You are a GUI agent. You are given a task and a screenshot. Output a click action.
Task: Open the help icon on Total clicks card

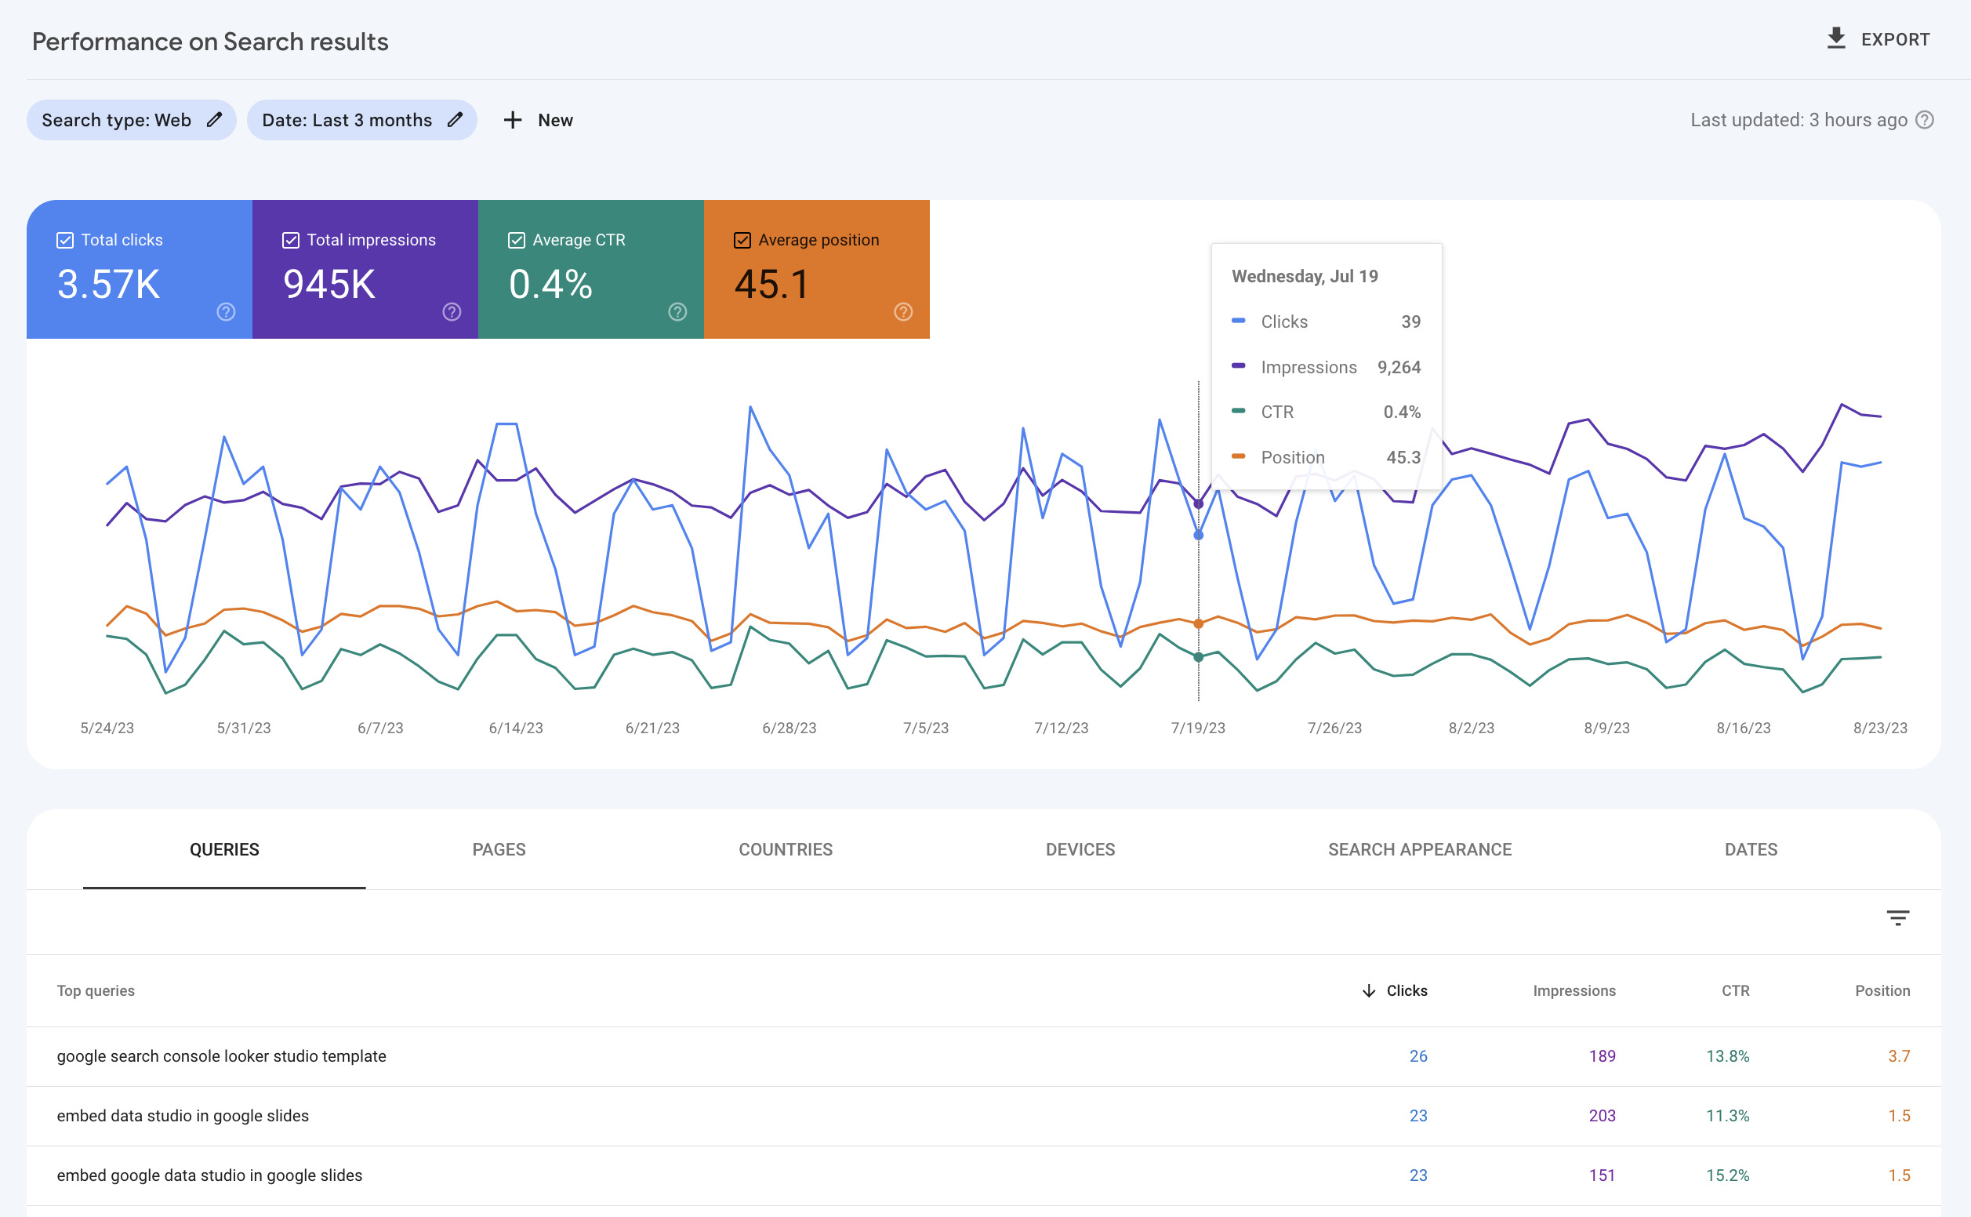tap(226, 311)
